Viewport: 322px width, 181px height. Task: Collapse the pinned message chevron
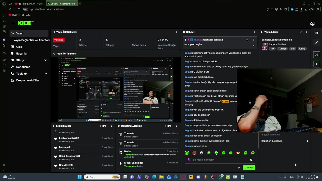[254, 45]
